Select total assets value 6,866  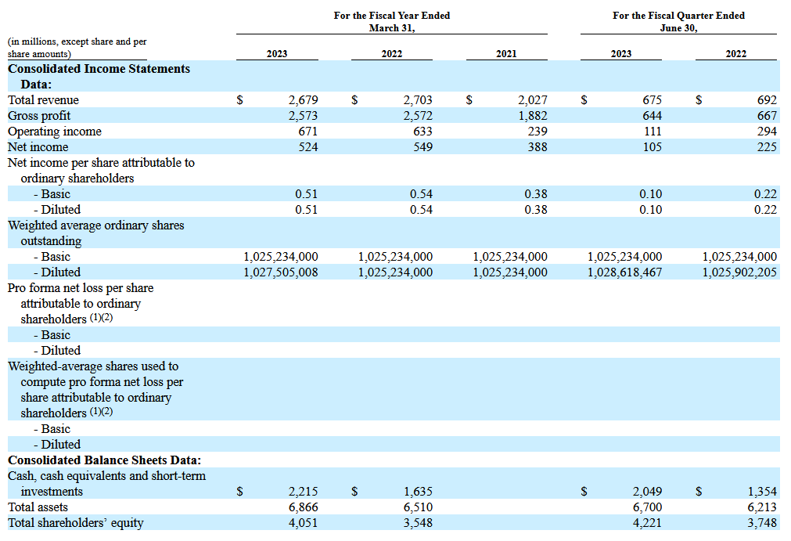click(x=304, y=507)
